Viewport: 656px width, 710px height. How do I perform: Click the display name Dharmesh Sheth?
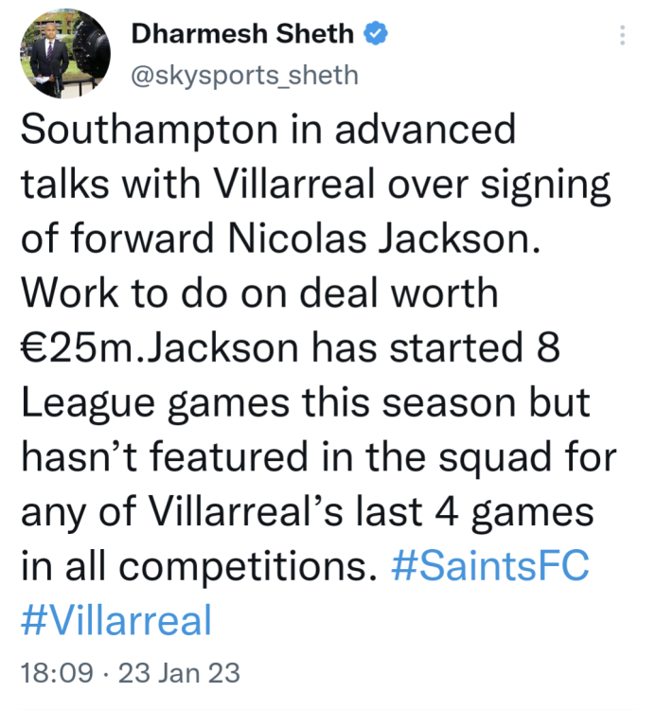[x=243, y=35]
